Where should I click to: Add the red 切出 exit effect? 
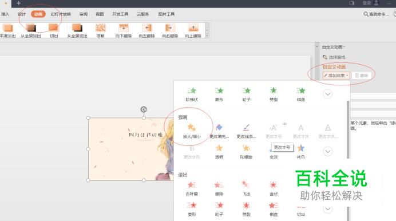301,211
